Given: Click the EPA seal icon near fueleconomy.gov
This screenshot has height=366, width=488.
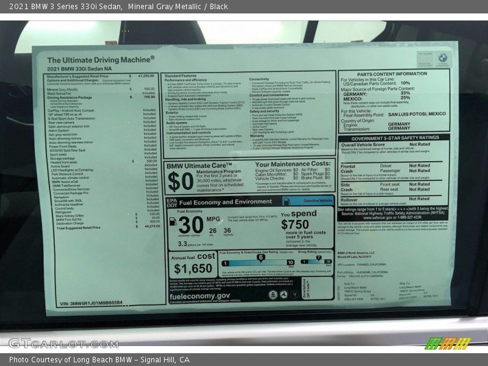Looking at the screenshot, I should tap(273, 295).
